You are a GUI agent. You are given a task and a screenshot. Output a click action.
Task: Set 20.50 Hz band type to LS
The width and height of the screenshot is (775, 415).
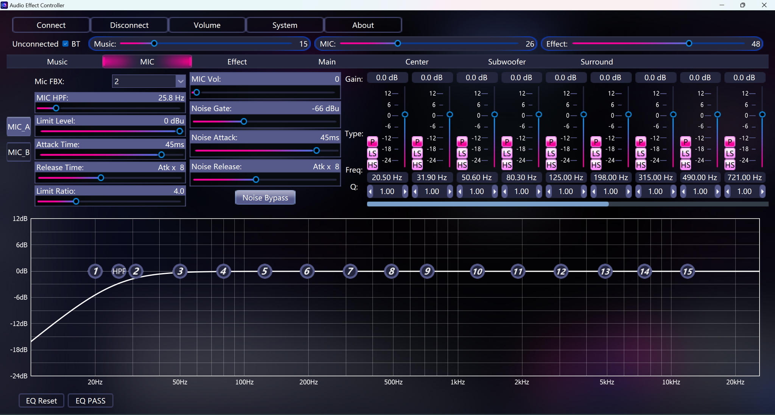pyautogui.click(x=372, y=153)
